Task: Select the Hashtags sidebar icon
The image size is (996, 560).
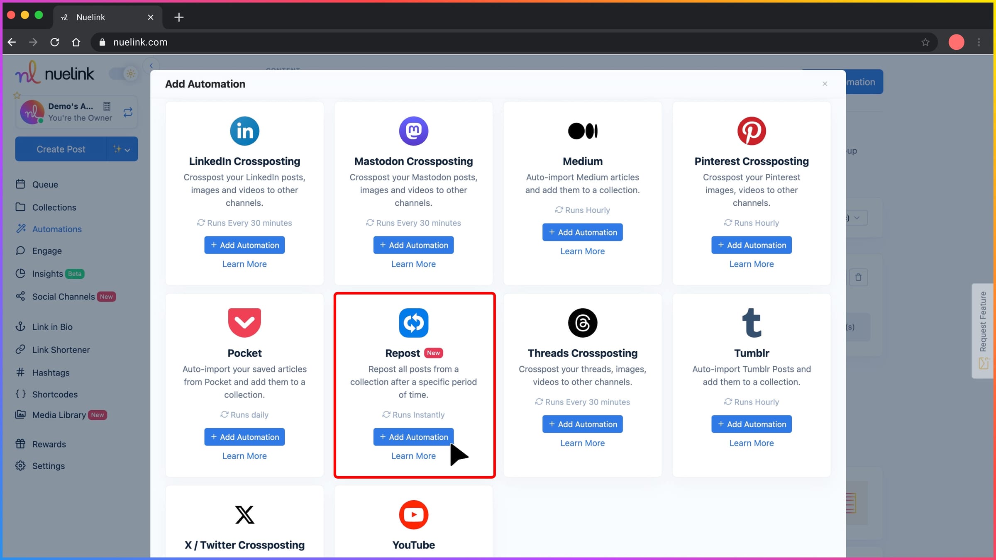Action: coord(20,373)
